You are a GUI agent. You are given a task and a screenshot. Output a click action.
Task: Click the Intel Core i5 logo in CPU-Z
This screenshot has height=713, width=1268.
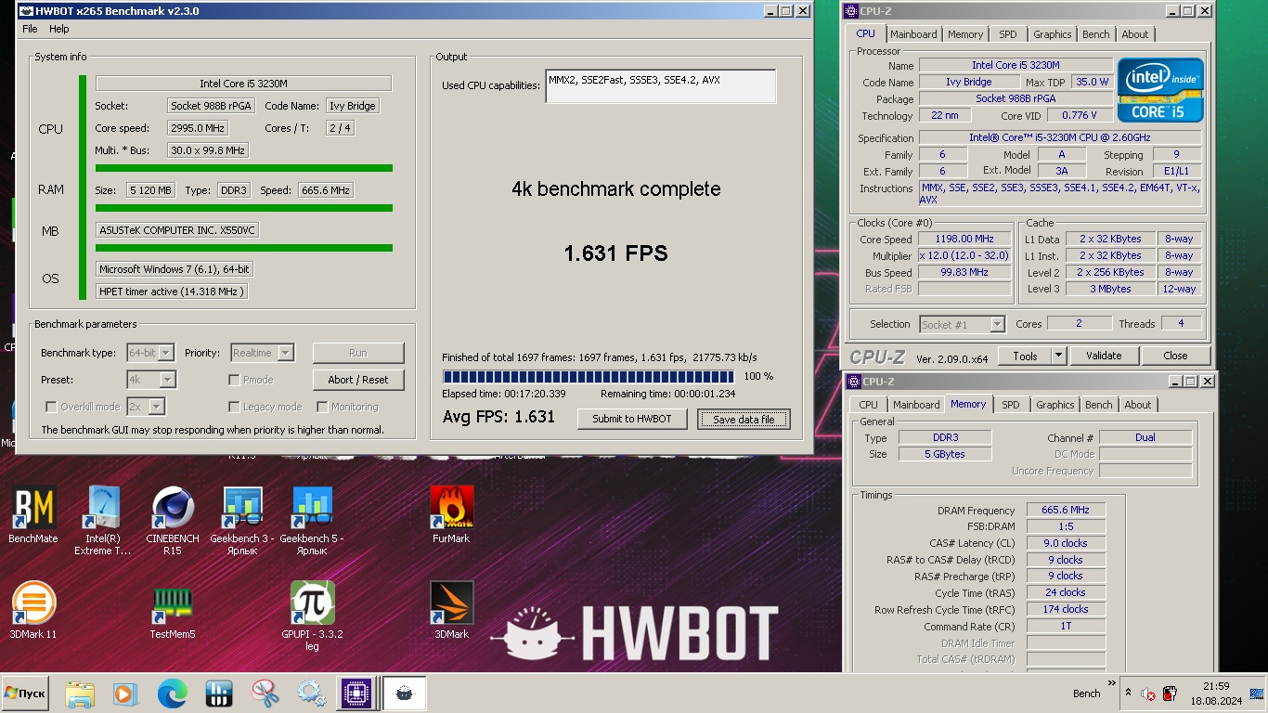click(x=1160, y=90)
